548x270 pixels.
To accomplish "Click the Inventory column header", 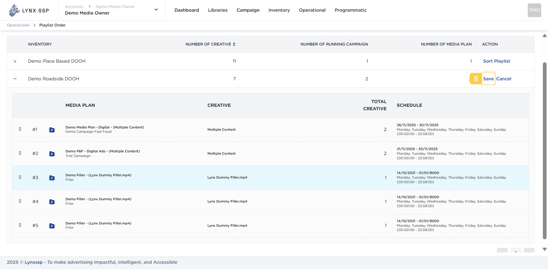I will [x=40, y=44].
